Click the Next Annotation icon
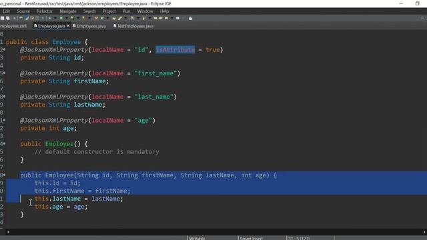 coord(133,18)
